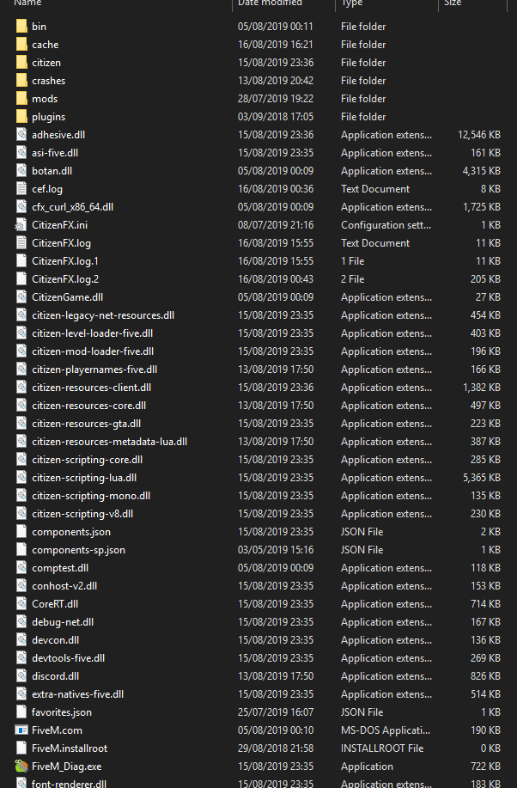Select the asi-five.dll file icon
This screenshot has width=517, height=788.
[x=21, y=153]
